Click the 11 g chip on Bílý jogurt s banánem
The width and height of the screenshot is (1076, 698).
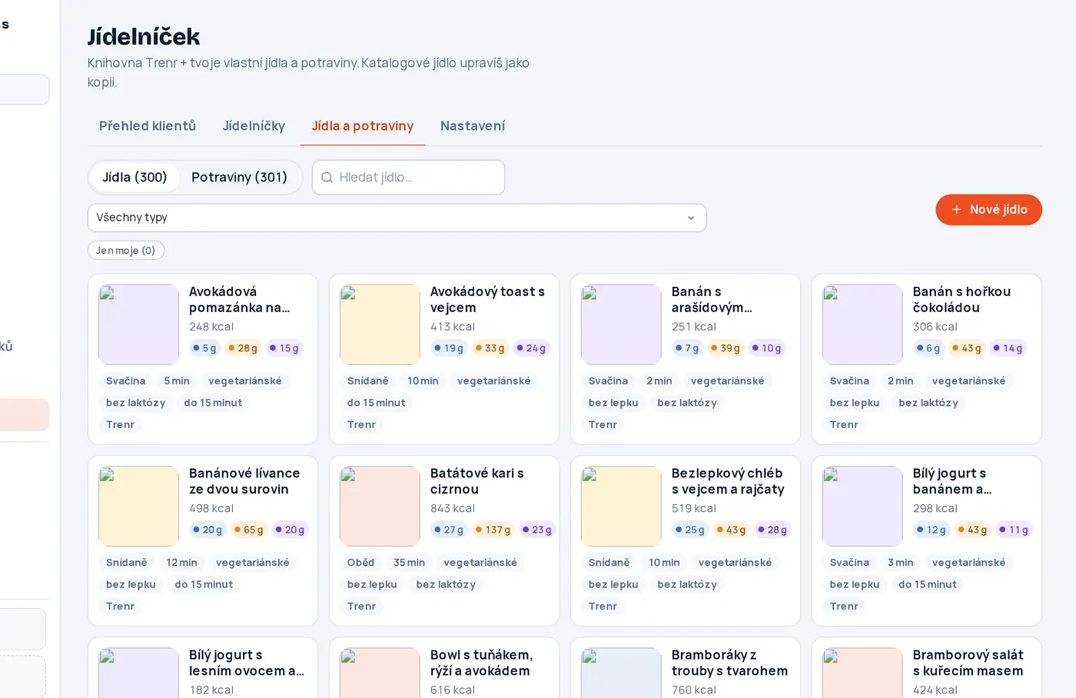click(1014, 530)
